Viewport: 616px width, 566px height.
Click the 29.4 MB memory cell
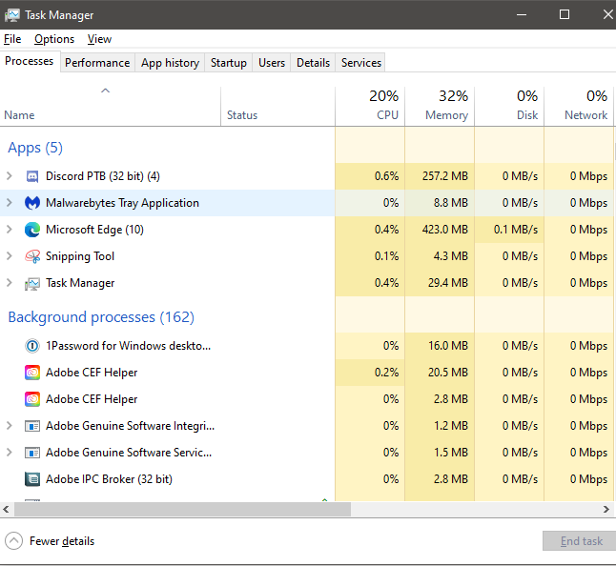pyautogui.click(x=440, y=283)
